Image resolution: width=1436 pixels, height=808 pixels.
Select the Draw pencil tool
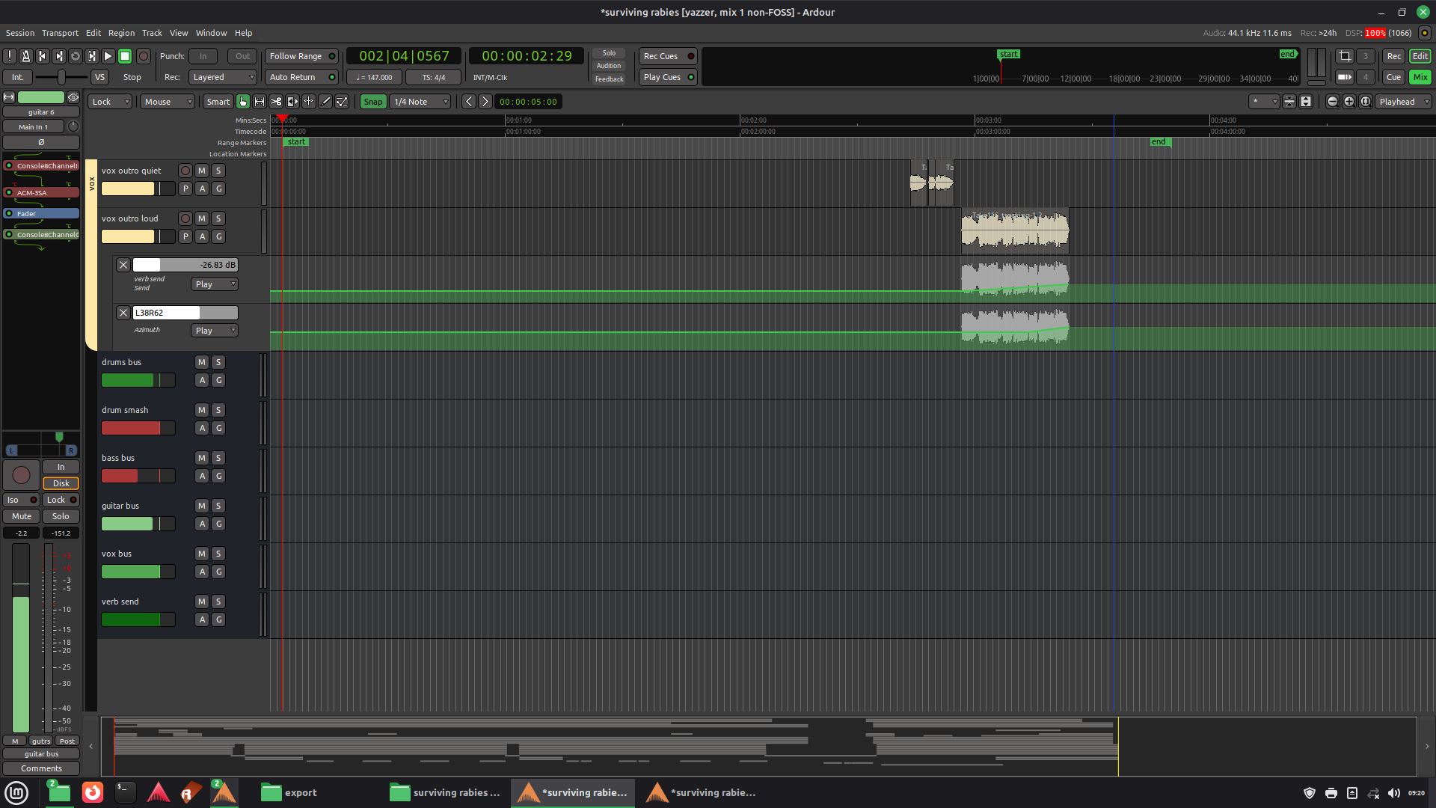click(x=325, y=102)
